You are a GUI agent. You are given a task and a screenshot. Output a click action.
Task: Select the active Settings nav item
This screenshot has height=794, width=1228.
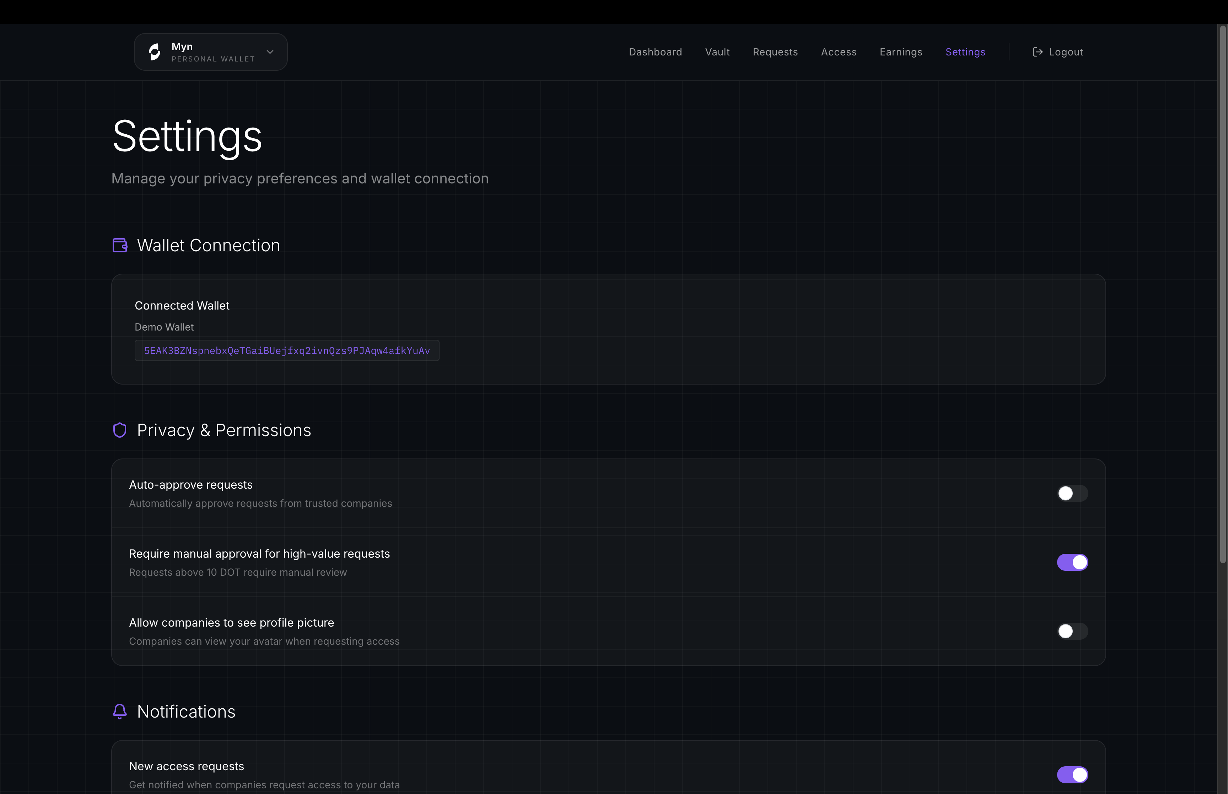pos(965,52)
